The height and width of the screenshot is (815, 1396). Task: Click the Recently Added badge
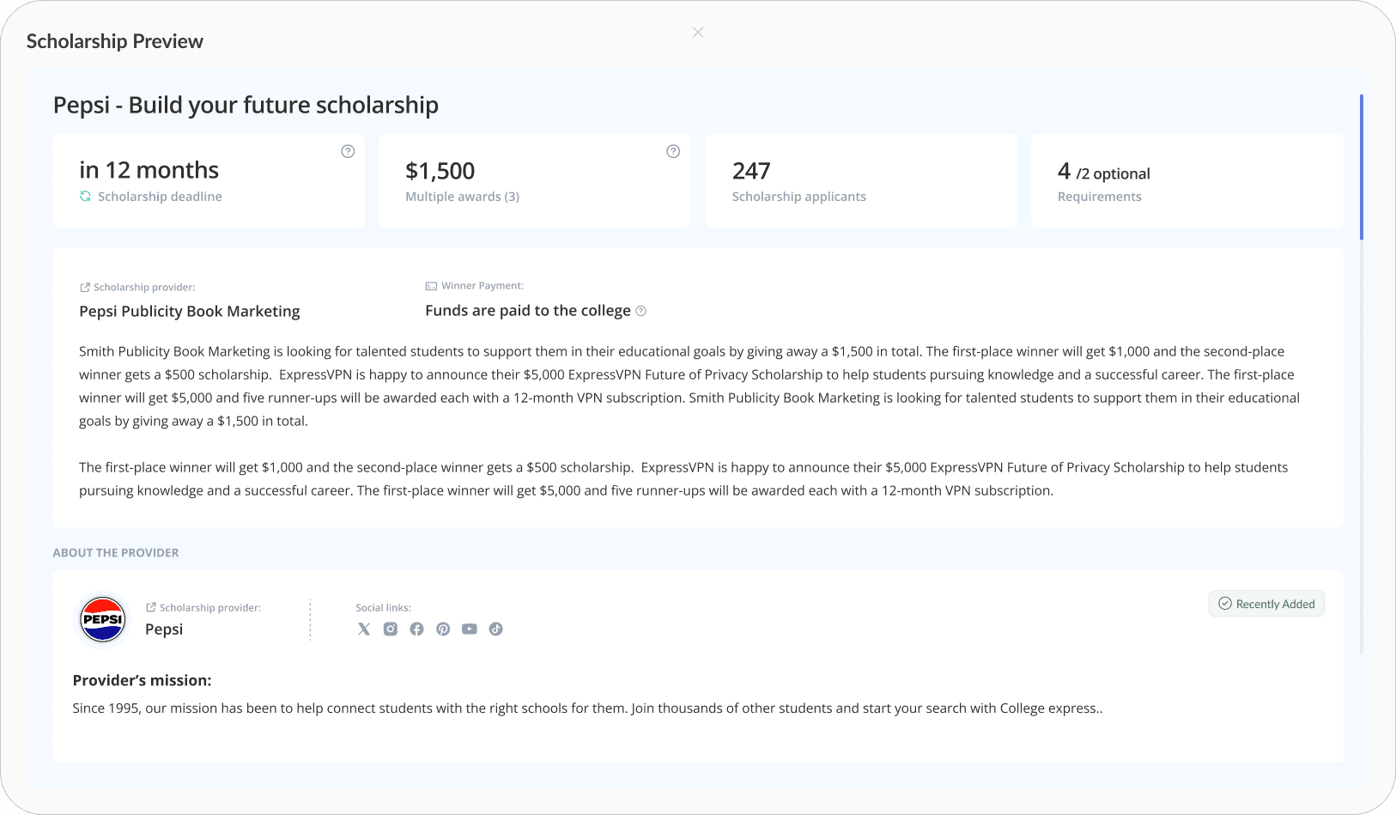click(1266, 604)
